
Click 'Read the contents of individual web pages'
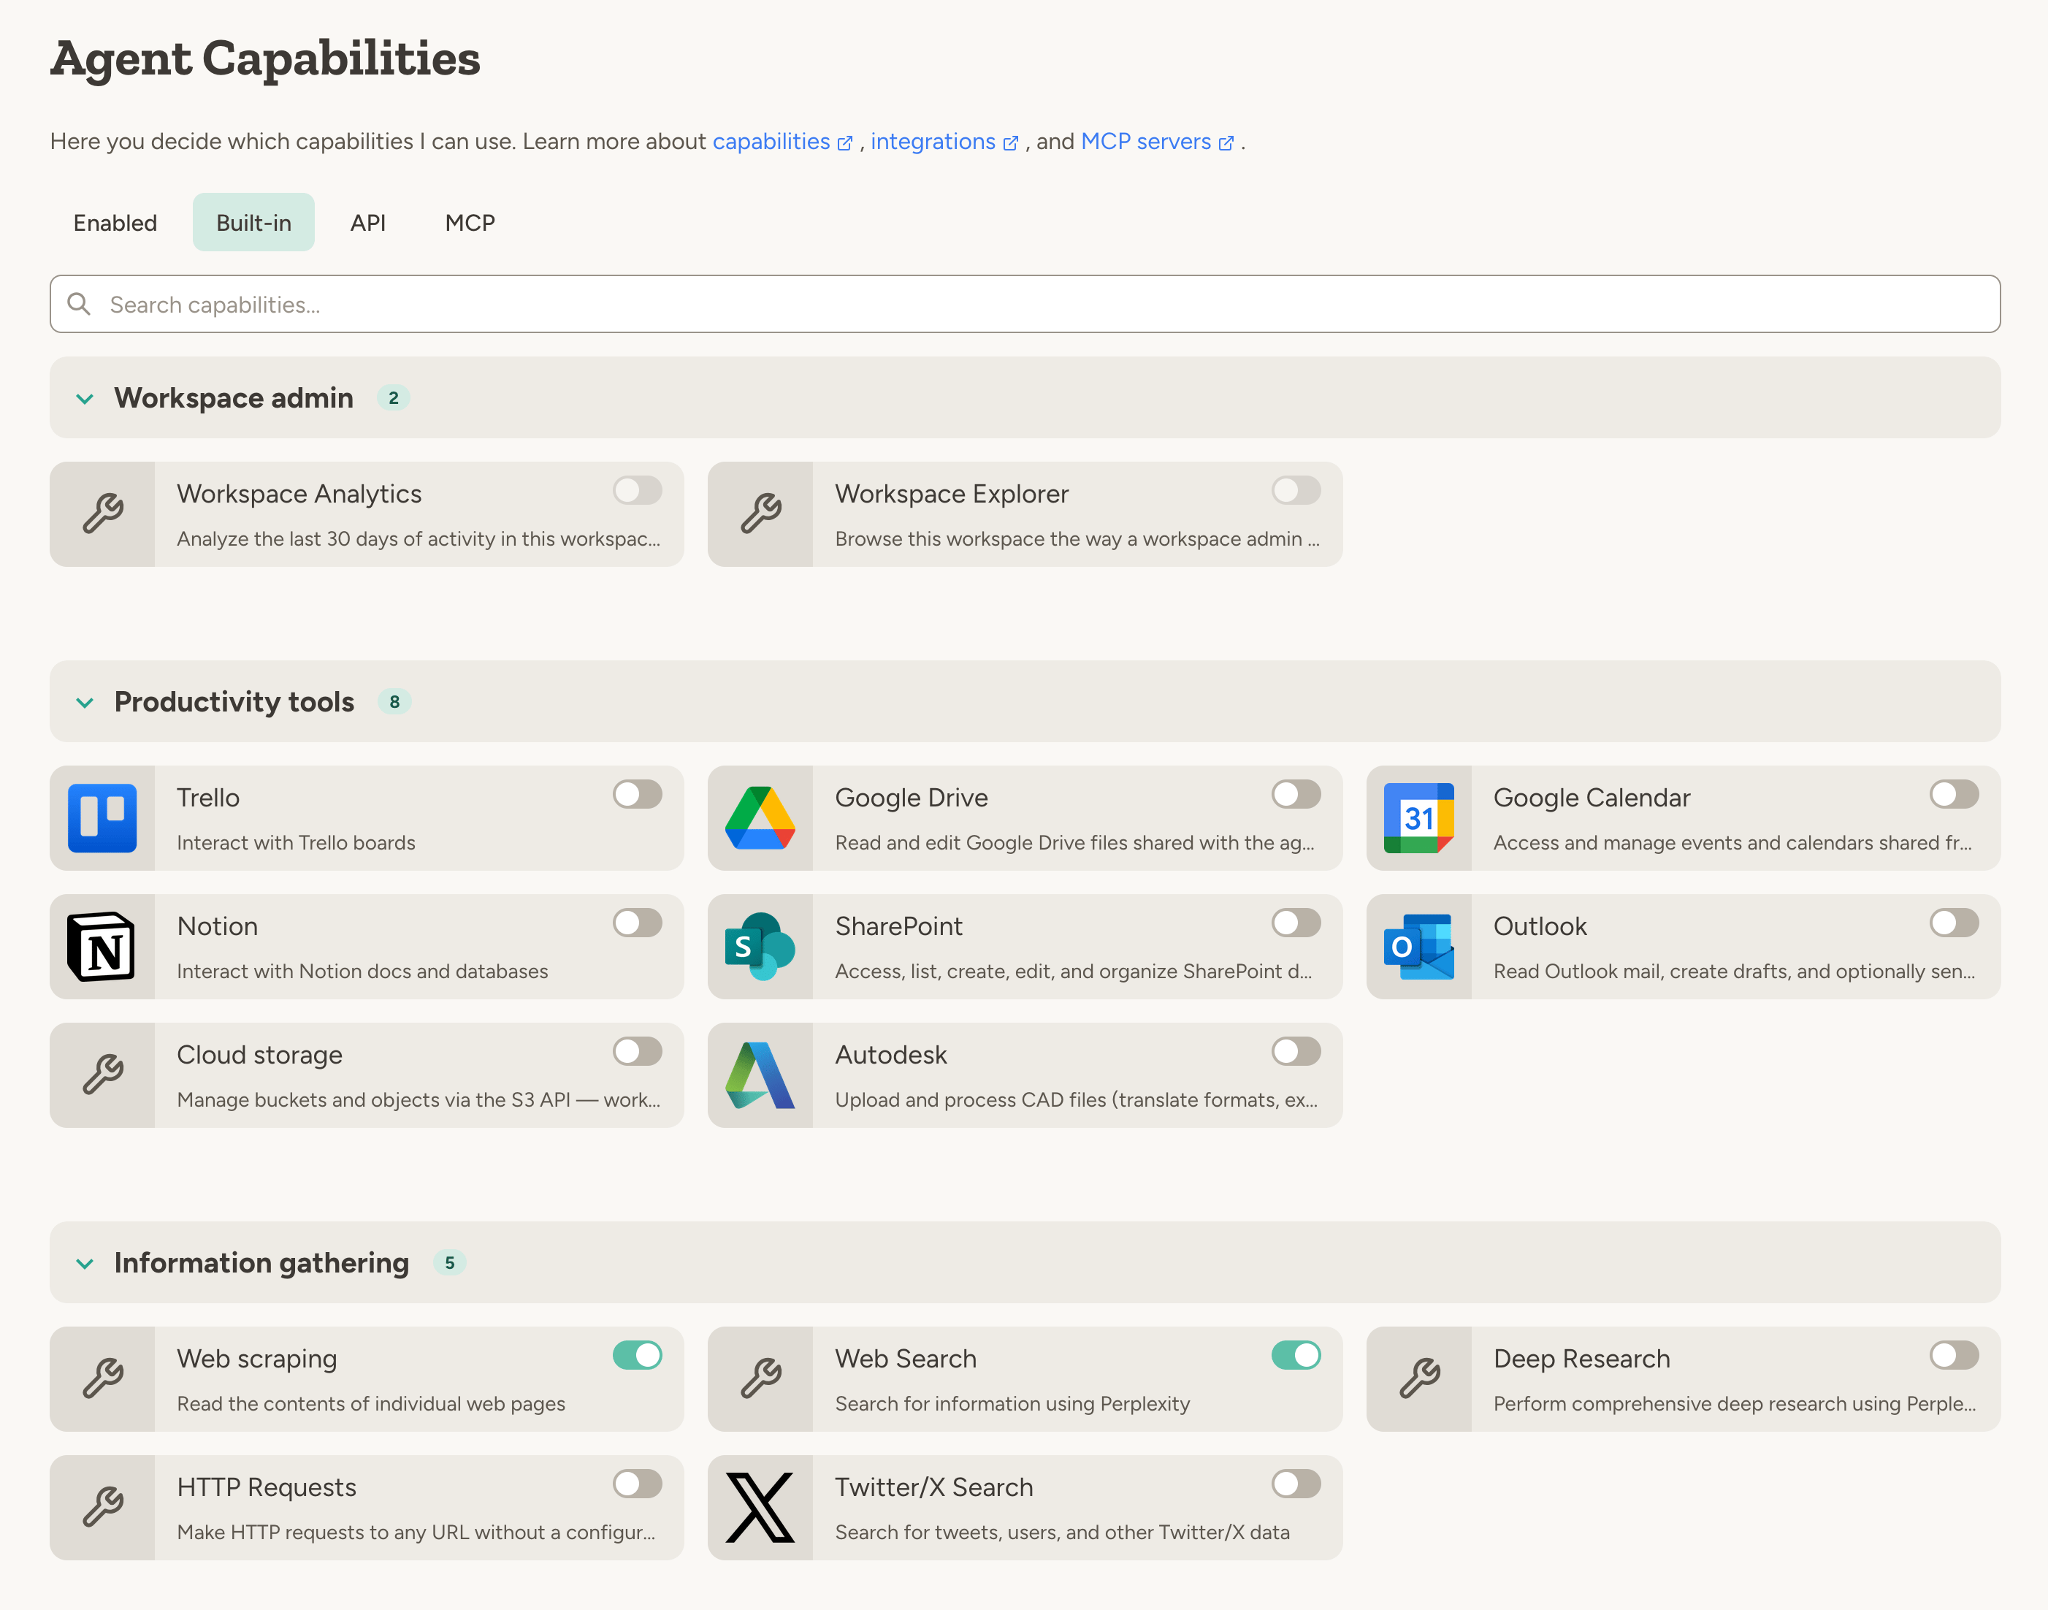pos(371,1403)
